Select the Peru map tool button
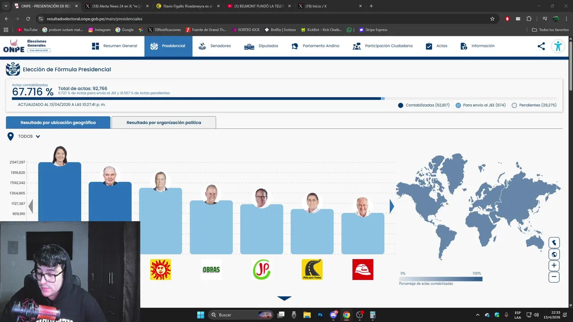573x322 pixels. 554,243
